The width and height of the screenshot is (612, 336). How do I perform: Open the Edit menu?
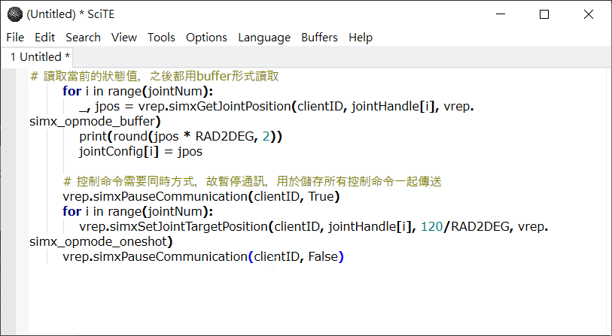[45, 38]
